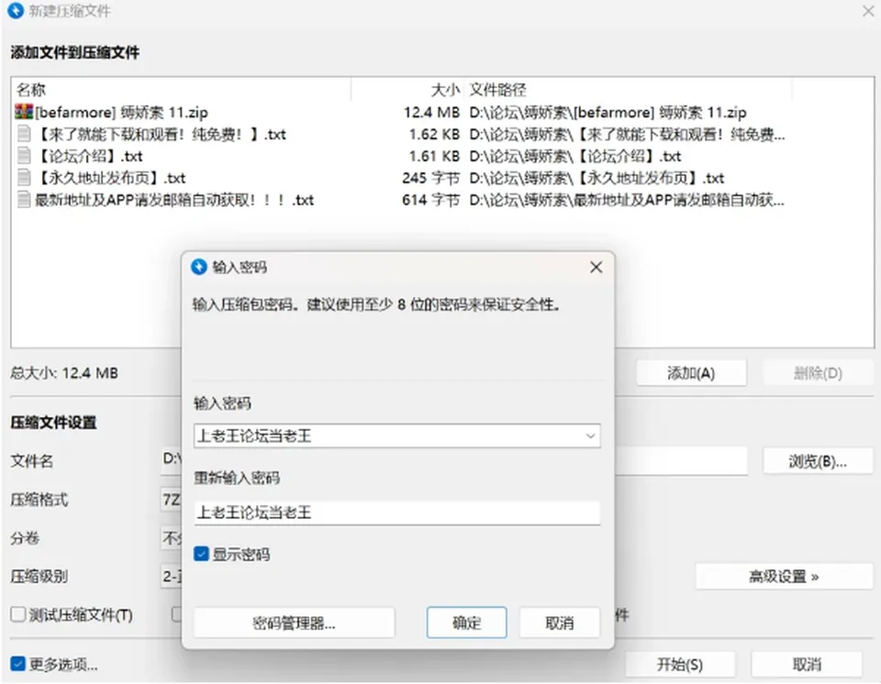
Task: Close the 输入密码 dialog with X
Action: click(597, 268)
